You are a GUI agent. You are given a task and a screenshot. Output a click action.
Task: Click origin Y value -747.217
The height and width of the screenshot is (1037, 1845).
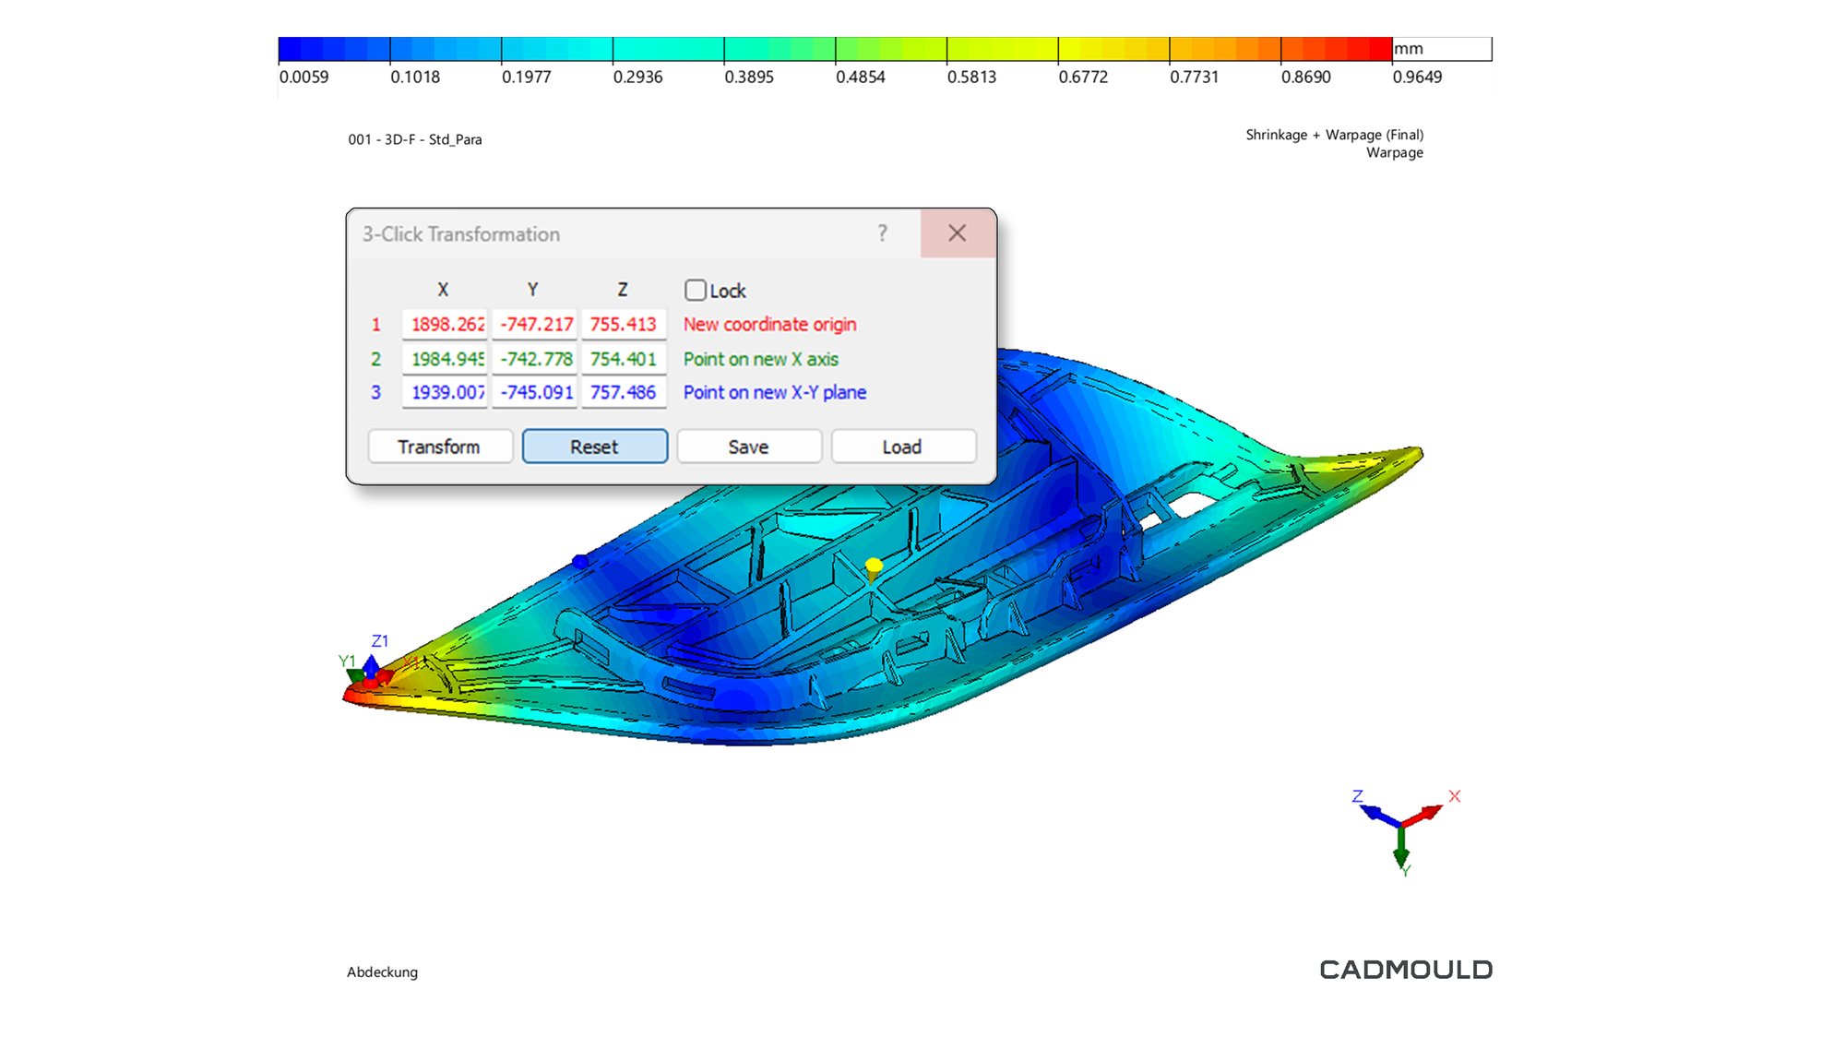[535, 324]
